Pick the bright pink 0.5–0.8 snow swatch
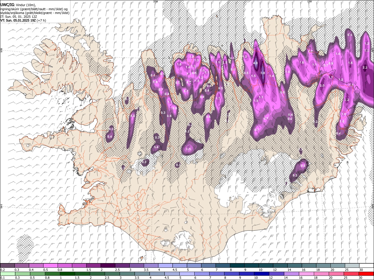Viewport: 374px width, 280px height. tap(51, 265)
